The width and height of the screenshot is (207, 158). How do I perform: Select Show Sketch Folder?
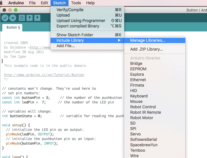(87, 35)
